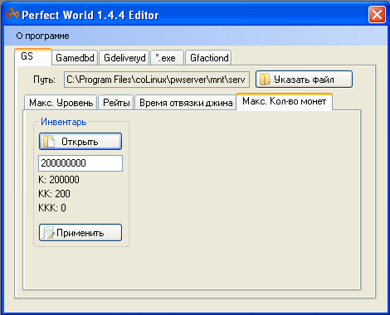Image resolution: width=390 pixels, height=315 pixels.
Task: Click the path field with C:\Program Files
Action: point(157,80)
